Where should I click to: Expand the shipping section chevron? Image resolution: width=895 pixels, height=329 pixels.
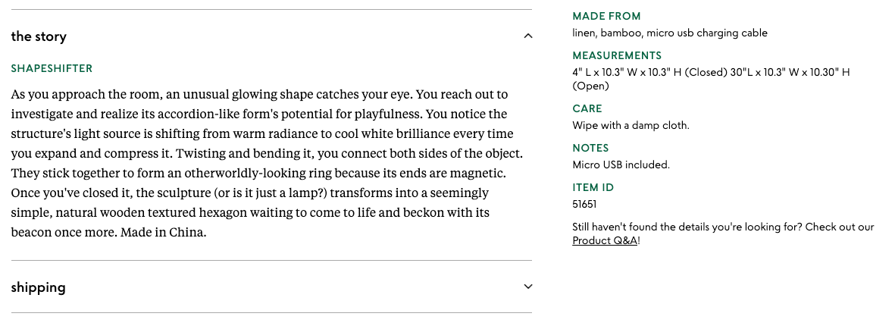click(528, 287)
